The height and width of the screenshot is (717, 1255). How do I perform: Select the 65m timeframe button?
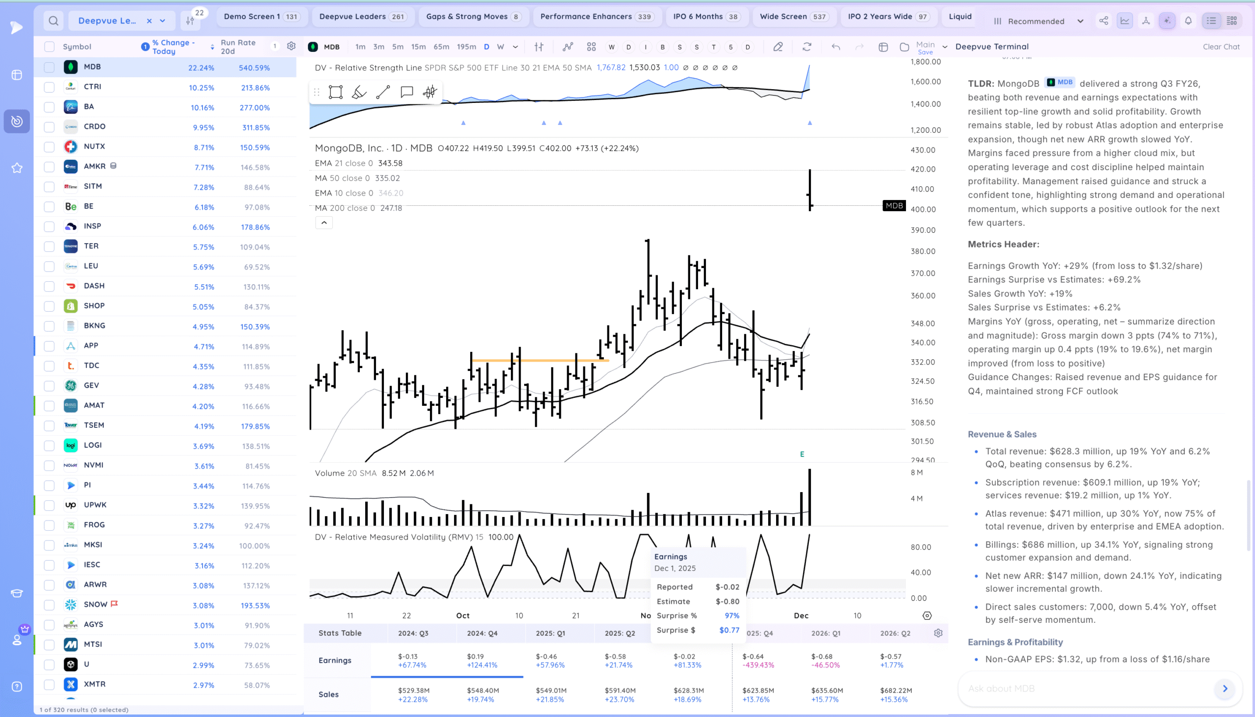coord(441,47)
